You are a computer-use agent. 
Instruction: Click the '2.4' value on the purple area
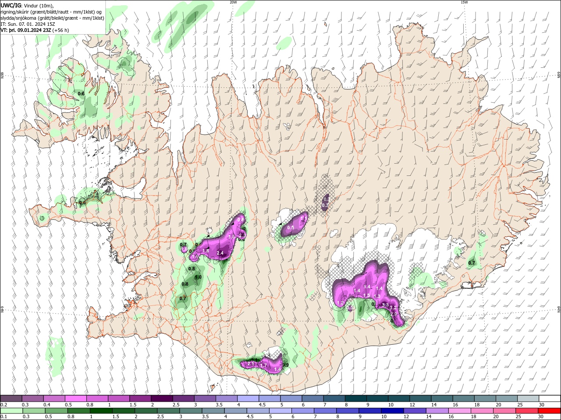pyautogui.click(x=220, y=253)
